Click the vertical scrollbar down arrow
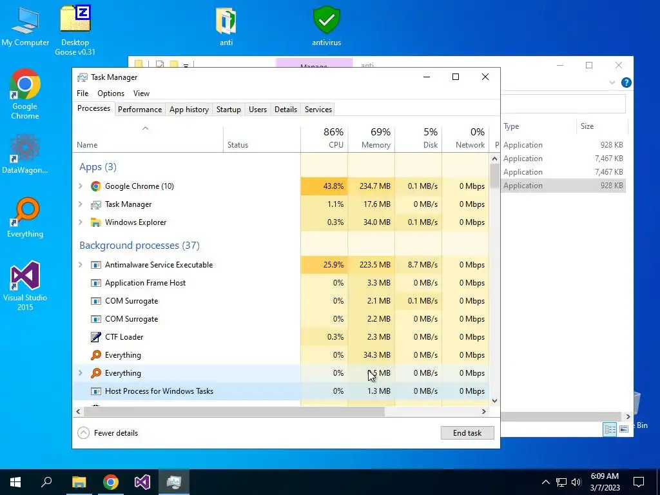Screen dimensions: 660x495 494,401
